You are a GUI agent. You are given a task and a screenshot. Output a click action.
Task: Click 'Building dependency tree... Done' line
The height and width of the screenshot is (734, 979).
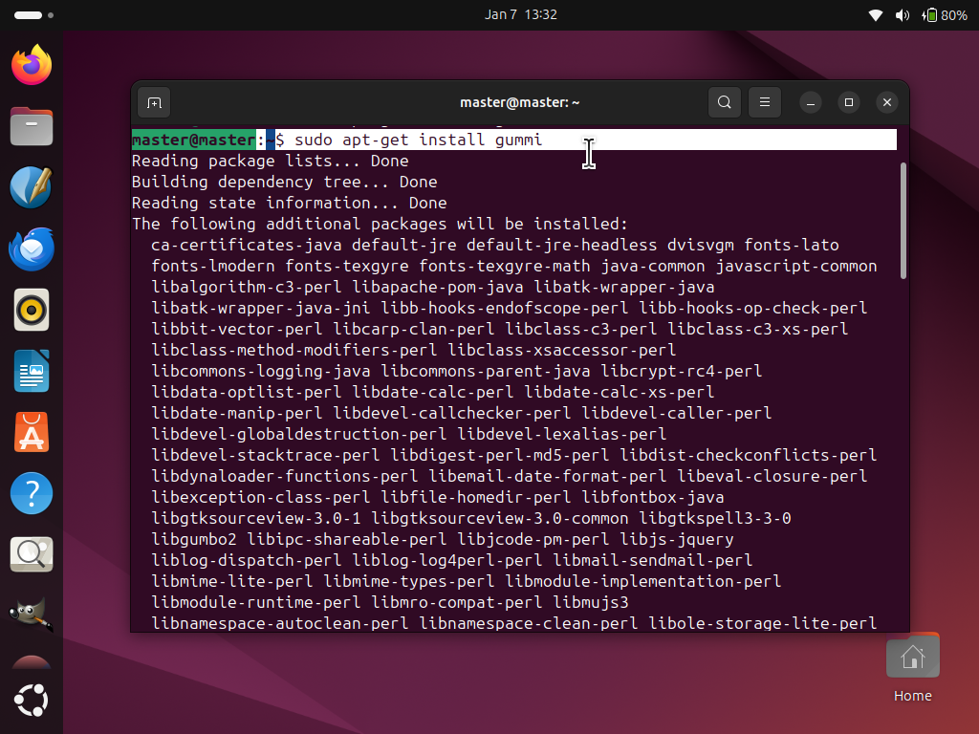(x=285, y=183)
